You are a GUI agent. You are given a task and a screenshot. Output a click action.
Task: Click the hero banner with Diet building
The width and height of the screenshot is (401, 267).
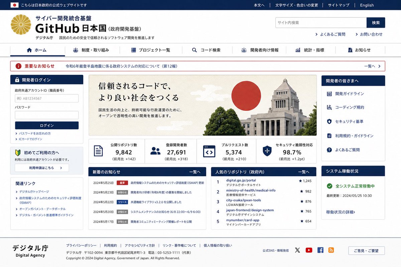(x=203, y=105)
